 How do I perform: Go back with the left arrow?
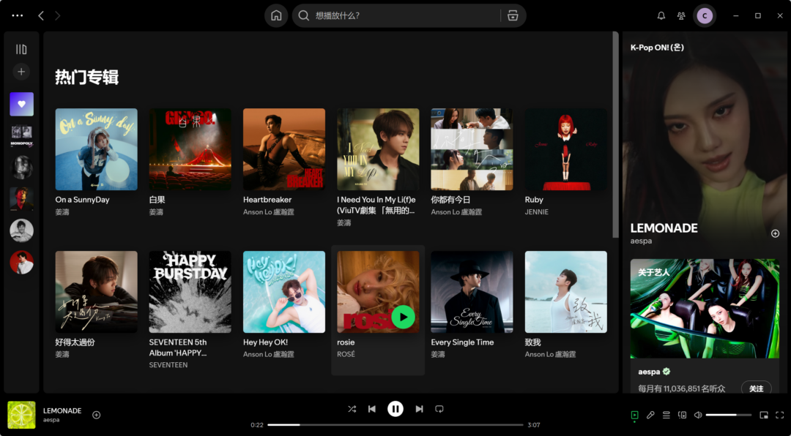pyautogui.click(x=41, y=15)
